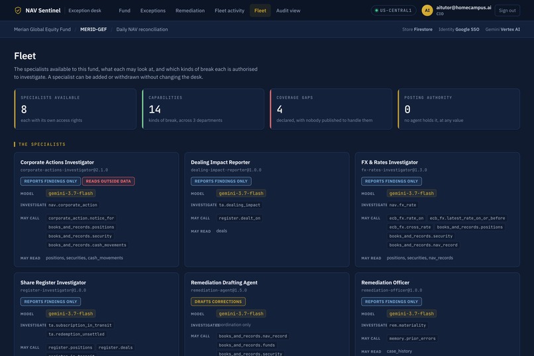Click the ta.dealing_impact chip

point(239,205)
